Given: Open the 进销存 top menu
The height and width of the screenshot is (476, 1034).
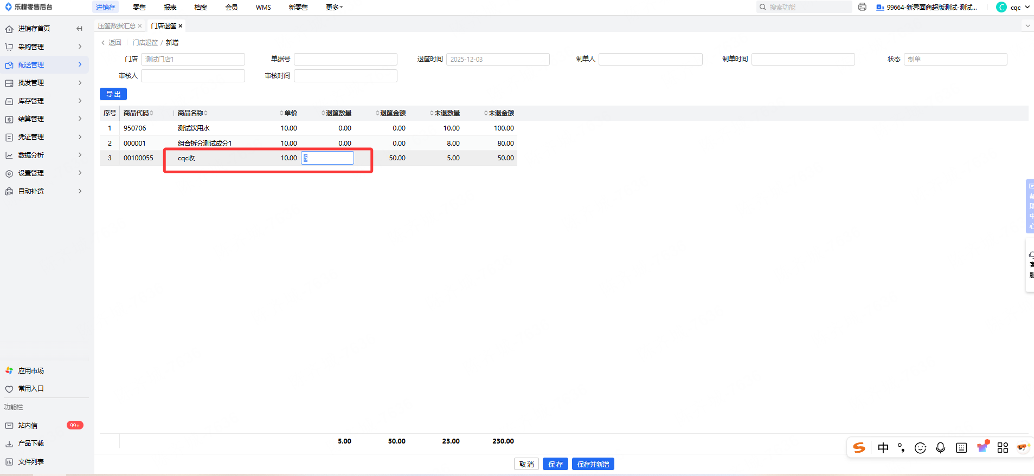Looking at the screenshot, I should 105,7.
